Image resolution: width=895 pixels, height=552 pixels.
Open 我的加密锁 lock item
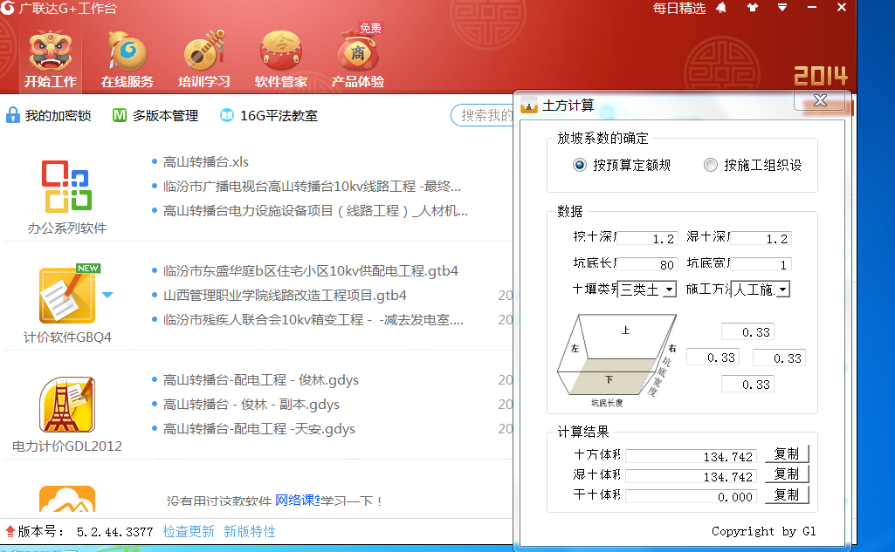(x=49, y=116)
